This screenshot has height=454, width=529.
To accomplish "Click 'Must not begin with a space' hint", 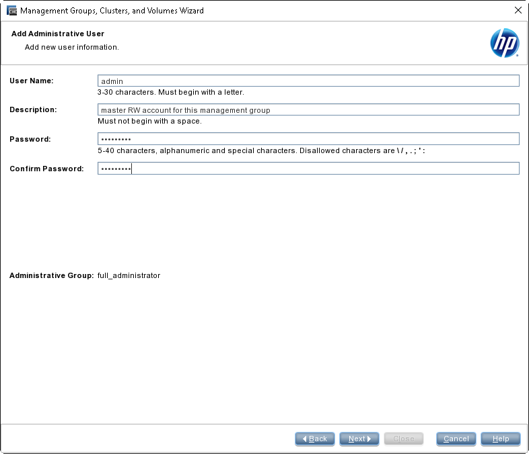I will [149, 121].
